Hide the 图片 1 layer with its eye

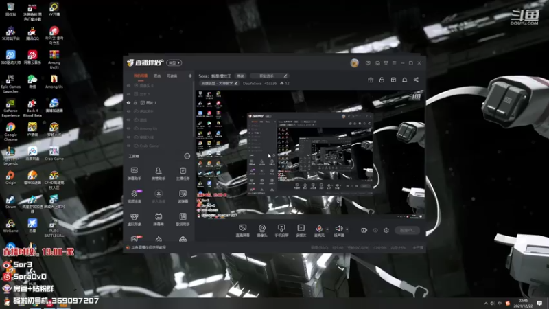click(128, 102)
